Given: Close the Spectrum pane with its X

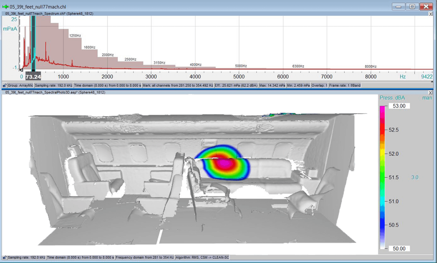Looking at the screenshot, I should point(431,13).
